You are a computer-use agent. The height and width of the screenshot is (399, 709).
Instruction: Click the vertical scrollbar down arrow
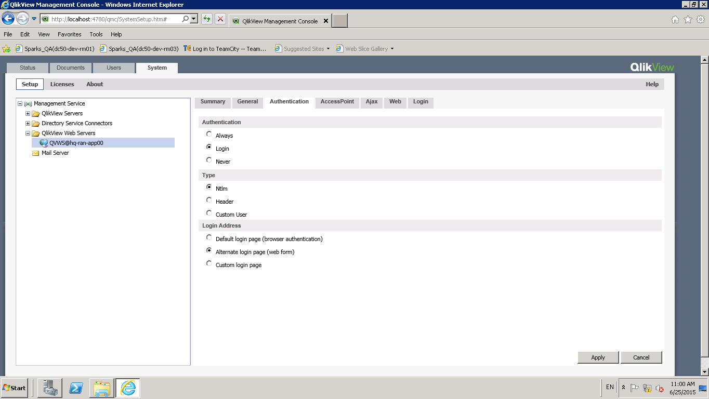coord(705,372)
